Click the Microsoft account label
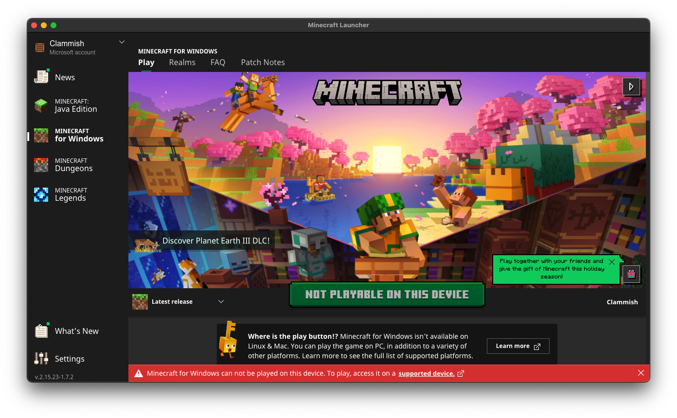Viewport: 677px width, 418px height. pyautogui.click(x=72, y=52)
